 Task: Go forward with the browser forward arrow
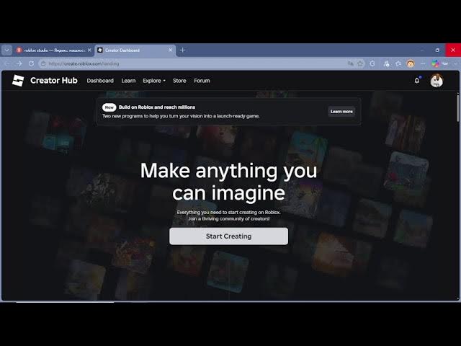click(x=19, y=63)
